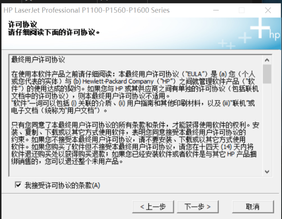Click the empty scrollbar track below the thumb

click(267, 125)
